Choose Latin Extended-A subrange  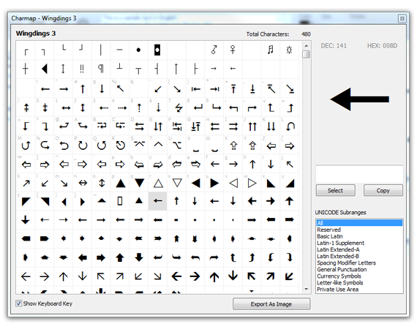[x=359, y=249]
